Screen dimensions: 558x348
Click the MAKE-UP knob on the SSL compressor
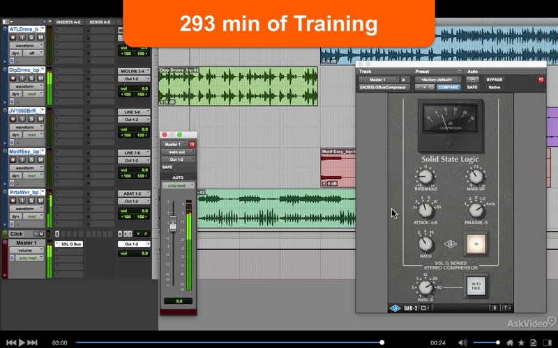[476, 177]
